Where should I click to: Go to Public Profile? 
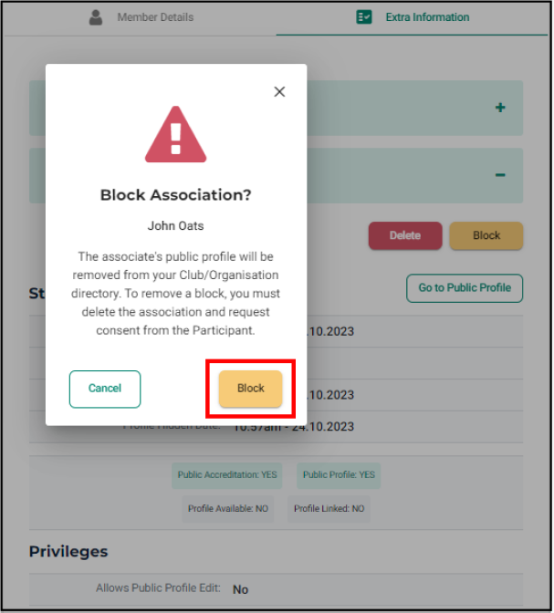(x=465, y=288)
